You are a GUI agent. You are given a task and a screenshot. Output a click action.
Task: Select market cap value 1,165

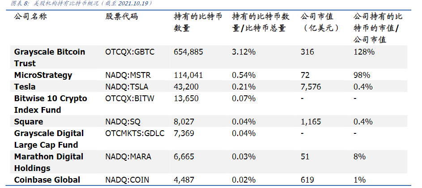pyautogui.click(x=311, y=122)
